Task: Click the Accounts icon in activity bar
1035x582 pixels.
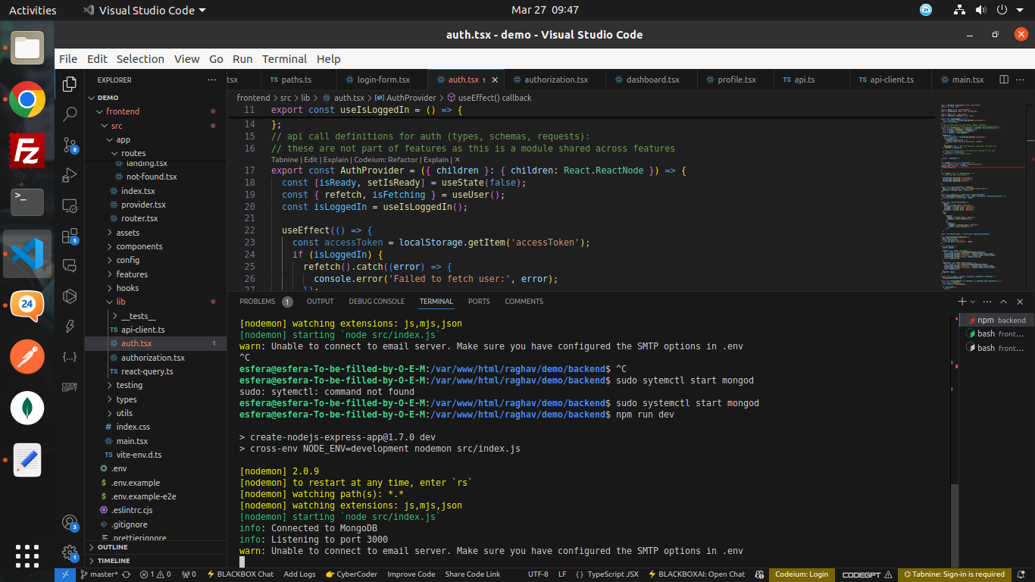Action: 70,523
